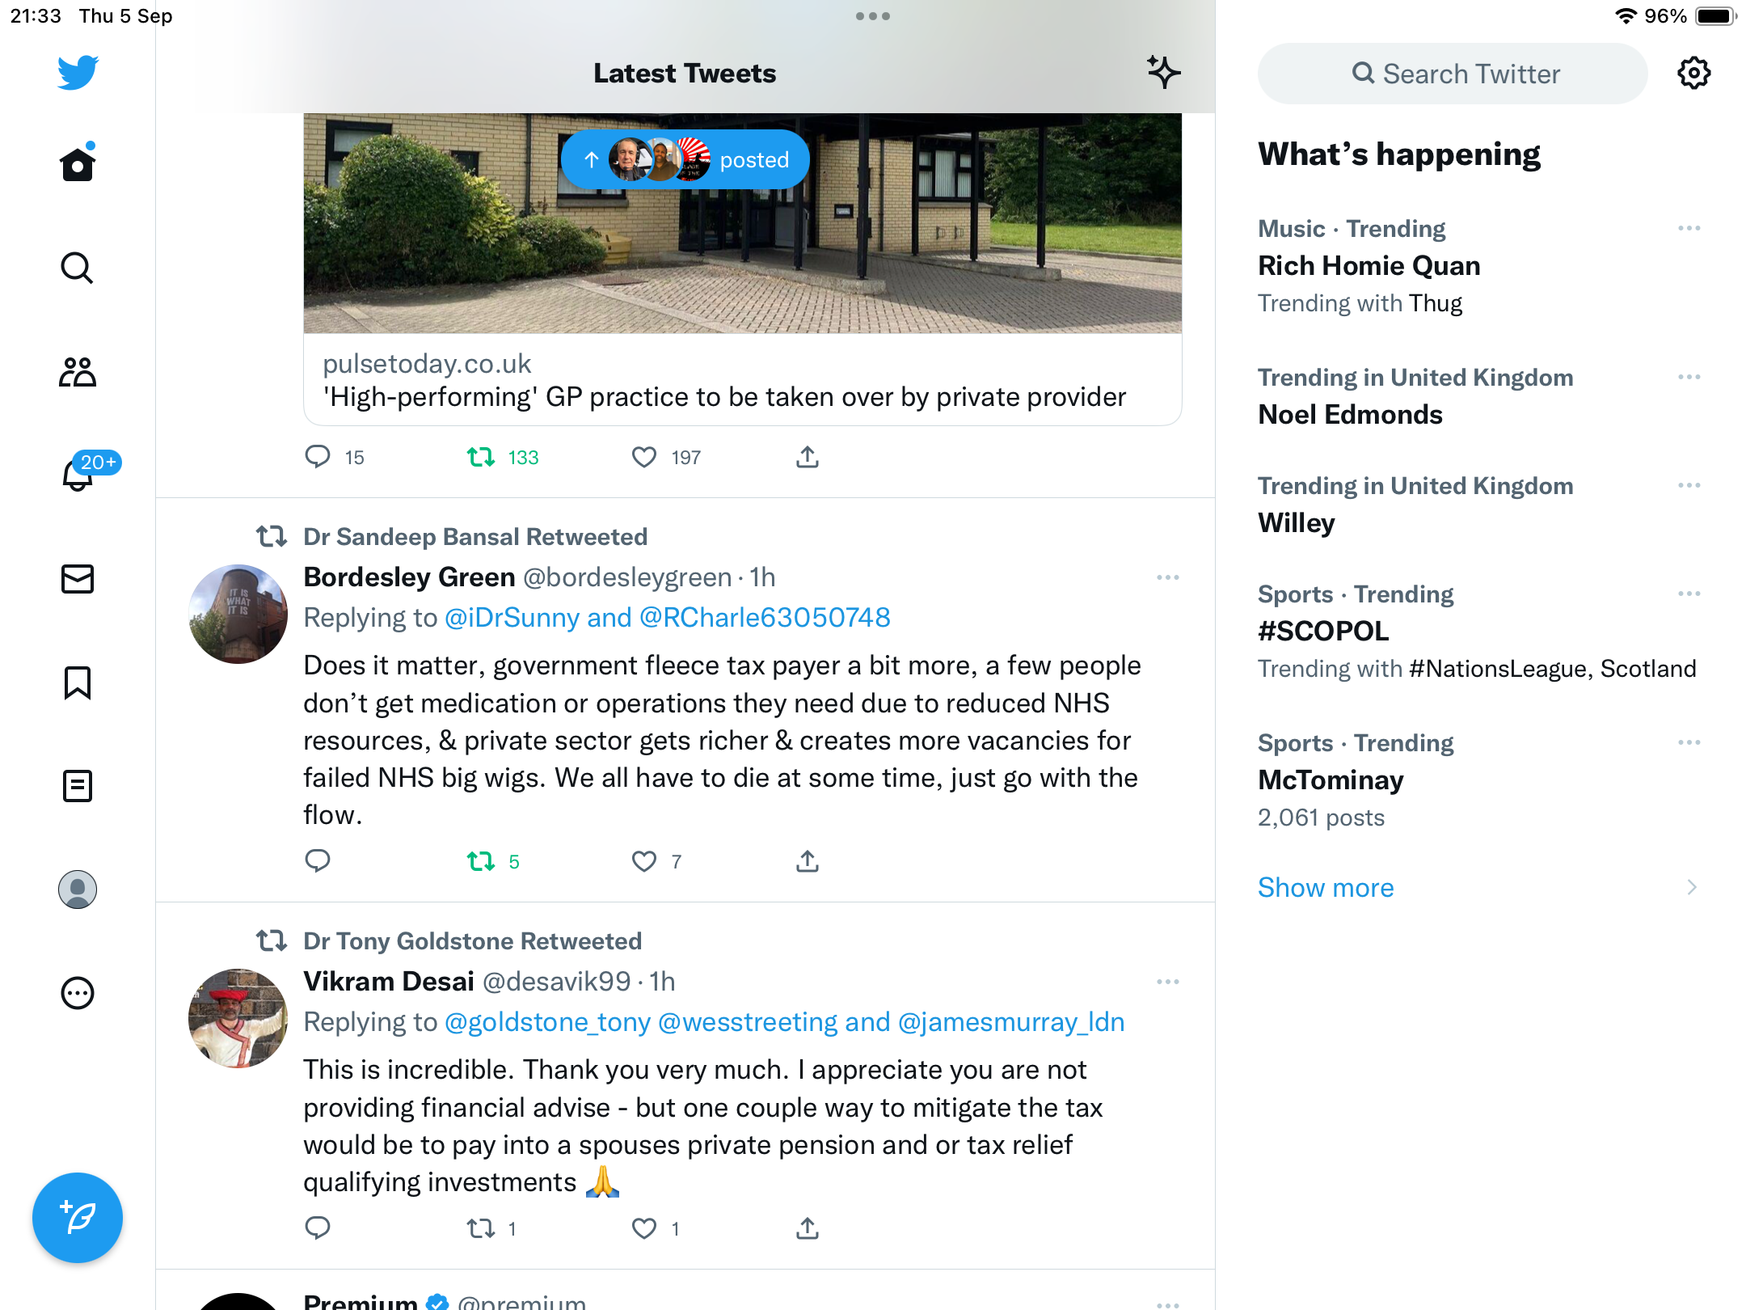This screenshot has width=1746, height=1310.
Task: Open the Noel Edmonds trending topic
Action: click(1350, 414)
